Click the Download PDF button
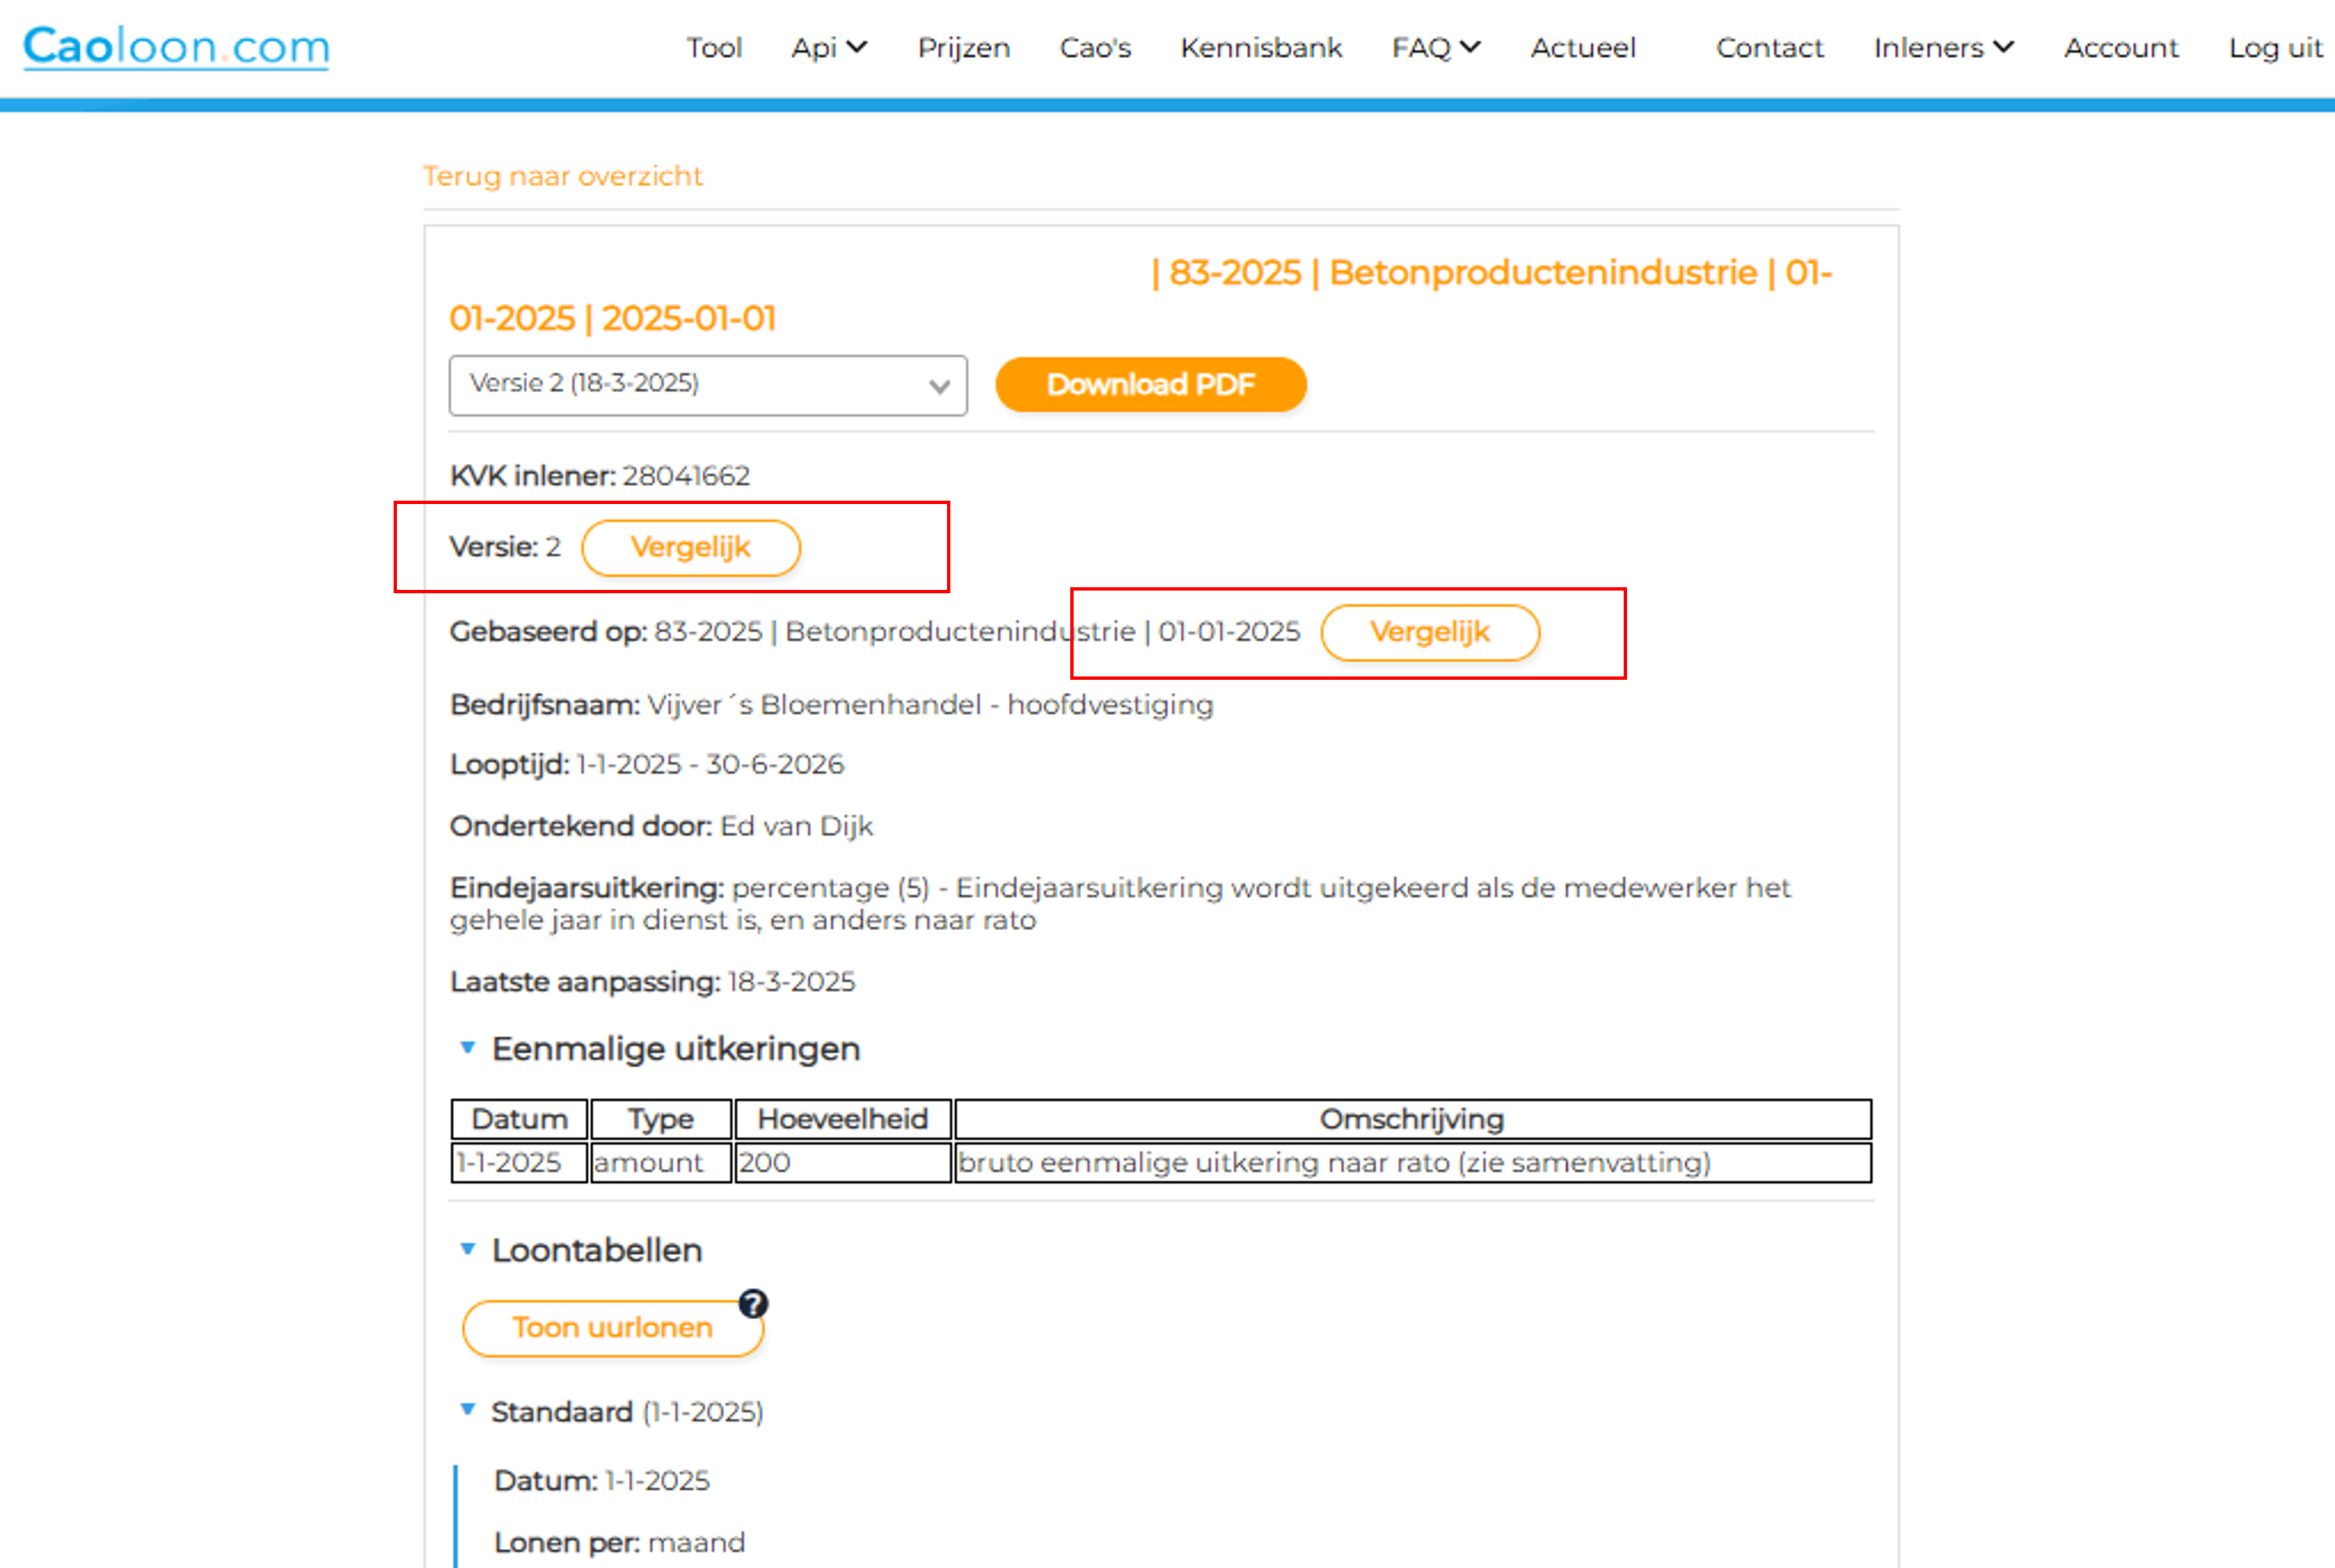This screenshot has height=1568, width=2335. [x=1150, y=385]
